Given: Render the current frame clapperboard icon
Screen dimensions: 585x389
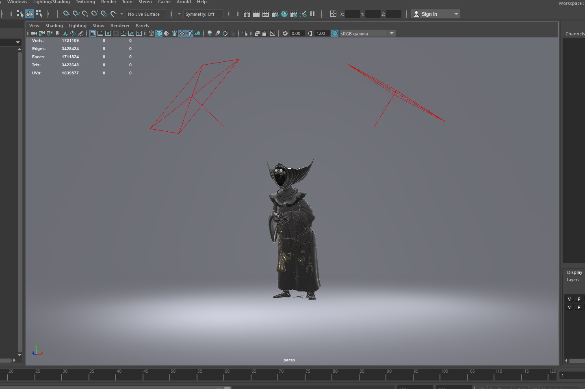Looking at the screenshot, I should point(256,14).
